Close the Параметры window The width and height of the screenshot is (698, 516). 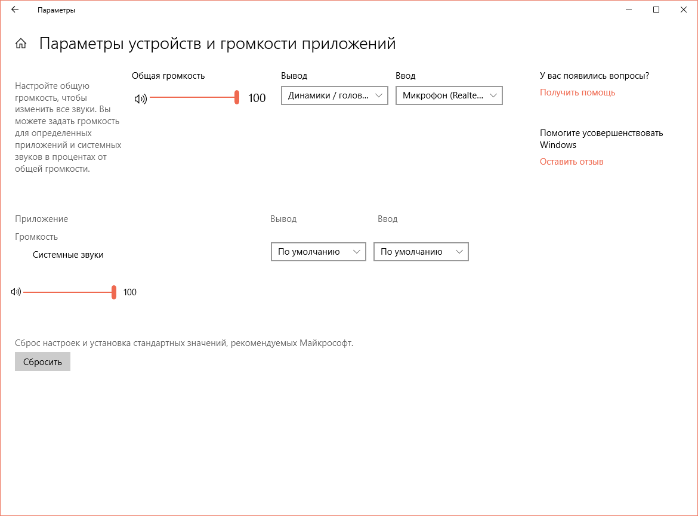[x=683, y=10]
